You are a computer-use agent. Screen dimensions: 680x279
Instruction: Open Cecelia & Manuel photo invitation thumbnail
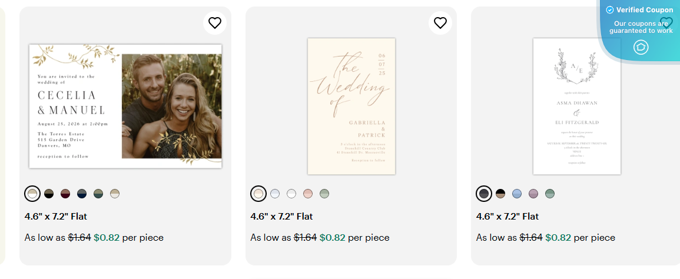point(125,106)
